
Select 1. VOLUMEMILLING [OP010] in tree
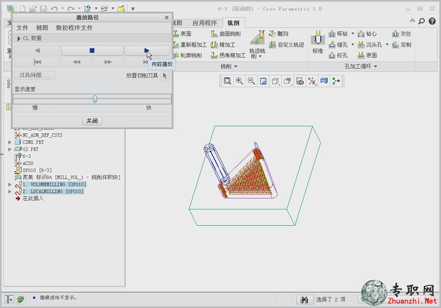pos(54,184)
